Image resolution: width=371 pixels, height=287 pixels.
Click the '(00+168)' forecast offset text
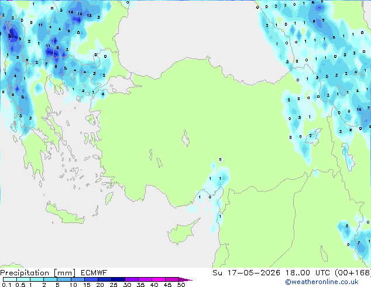tap(353, 273)
